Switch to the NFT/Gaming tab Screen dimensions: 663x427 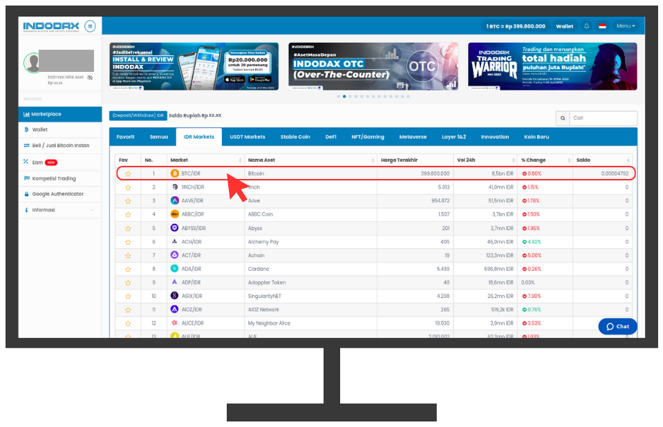(x=368, y=137)
